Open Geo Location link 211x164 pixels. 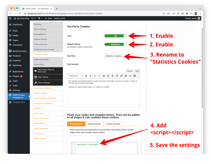(x=39, y=113)
